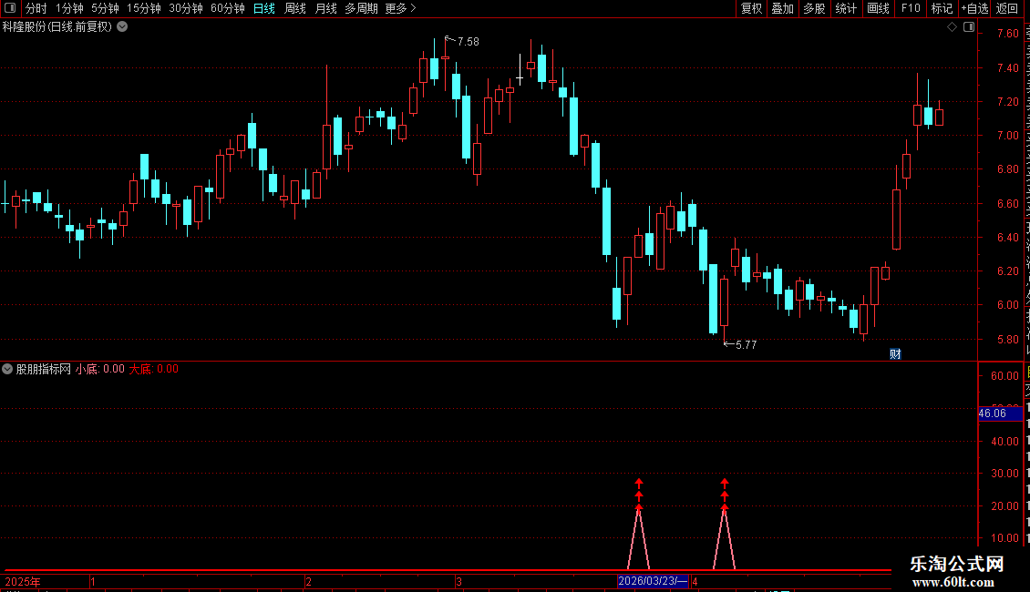The width and height of the screenshot is (1030, 592).
Task: Click the 科隆股份(日线.前复权) title
Action: tap(57, 27)
